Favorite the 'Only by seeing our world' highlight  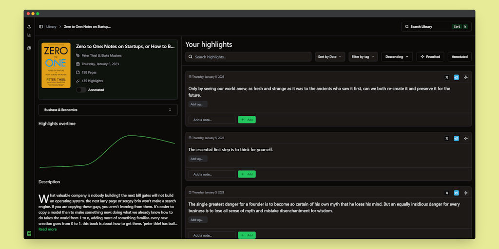465,77
